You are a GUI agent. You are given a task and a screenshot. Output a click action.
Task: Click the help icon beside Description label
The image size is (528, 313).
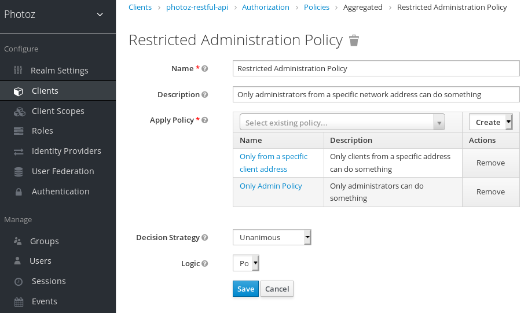(x=205, y=95)
